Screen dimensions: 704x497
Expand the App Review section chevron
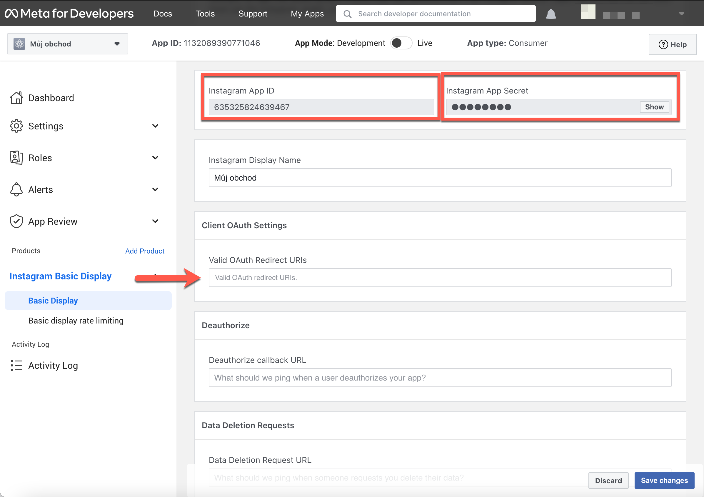click(x=156, y=221)
